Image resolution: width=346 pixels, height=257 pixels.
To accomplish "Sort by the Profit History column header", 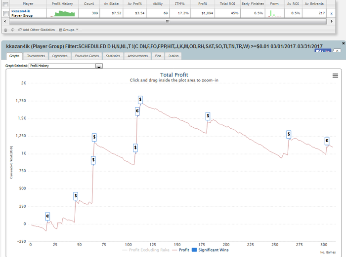I will [x=62, y=4].
